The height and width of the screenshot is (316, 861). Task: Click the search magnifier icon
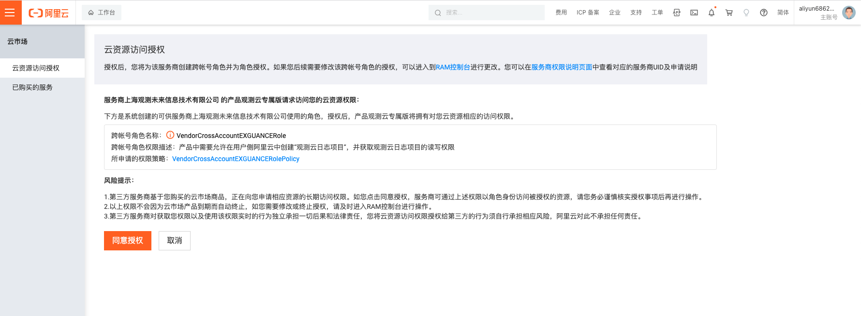(x=438, y=13)
